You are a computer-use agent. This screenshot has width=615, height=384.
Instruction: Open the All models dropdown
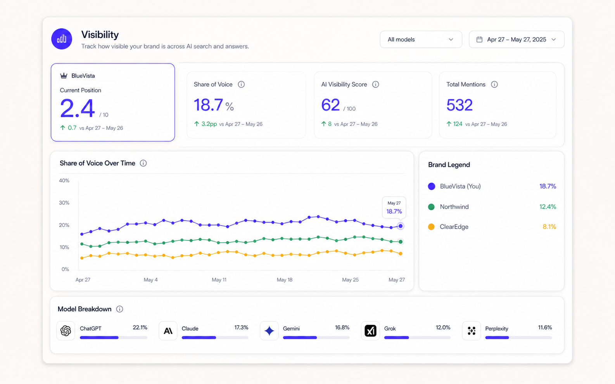[421, 39]
